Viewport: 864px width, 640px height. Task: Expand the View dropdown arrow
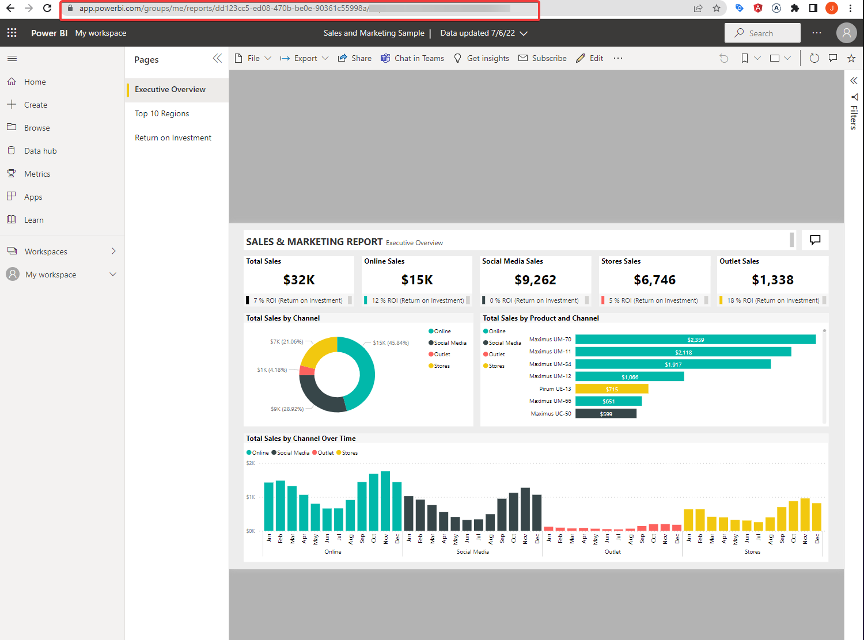(x=787, y=58)
